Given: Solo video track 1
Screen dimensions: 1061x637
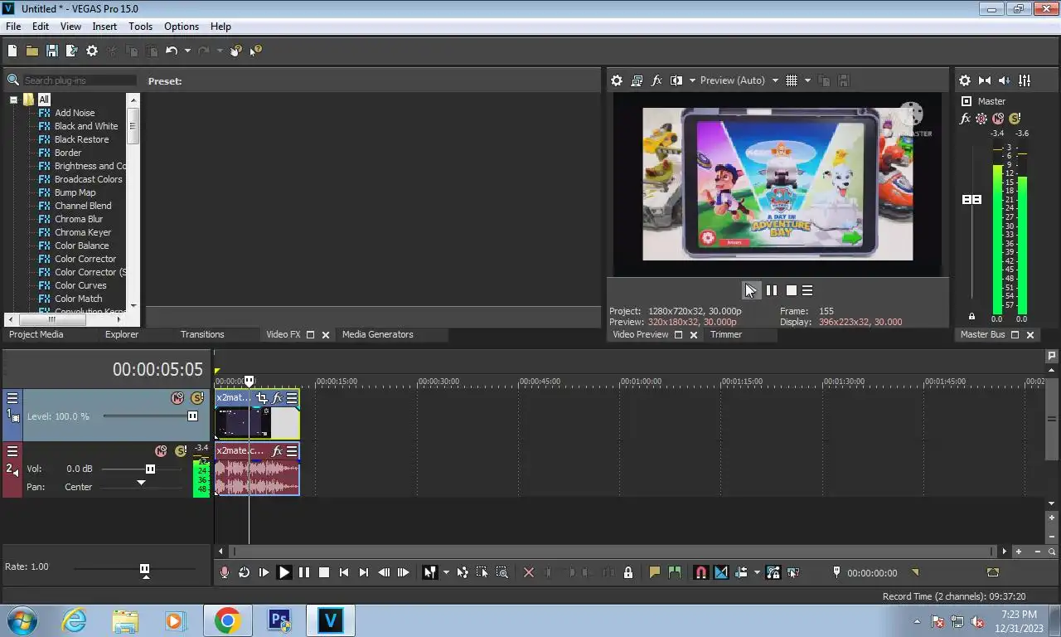Looking at the screenshot, I should pos(197,398).
